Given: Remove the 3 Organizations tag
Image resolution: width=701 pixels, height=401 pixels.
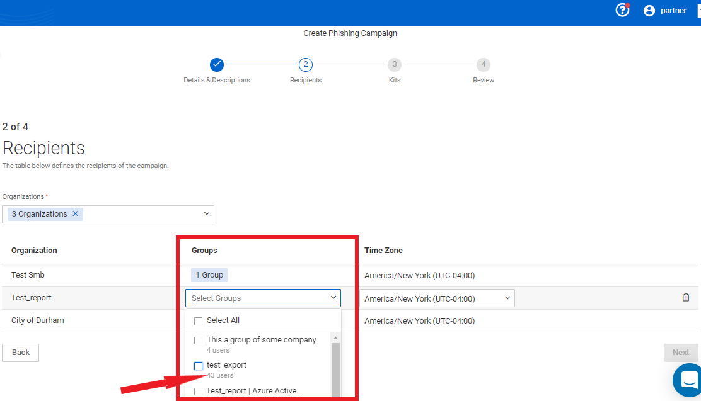Looking at the screenshot, I should pos(76,213).
